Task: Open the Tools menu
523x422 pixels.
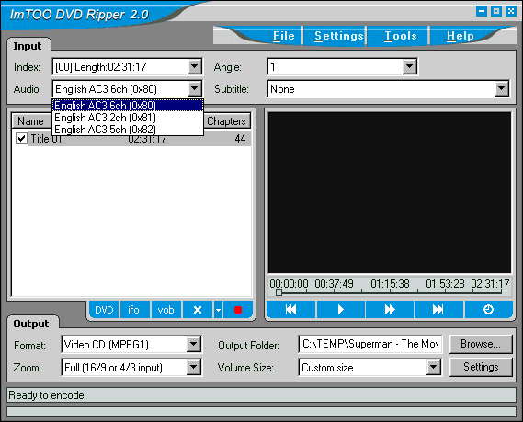Action: coord(401,36)
